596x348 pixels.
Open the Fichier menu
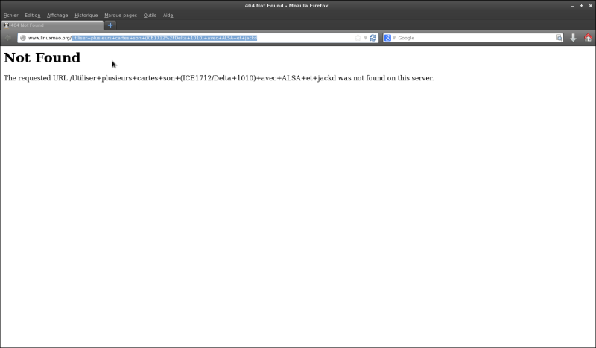(10, 15)
